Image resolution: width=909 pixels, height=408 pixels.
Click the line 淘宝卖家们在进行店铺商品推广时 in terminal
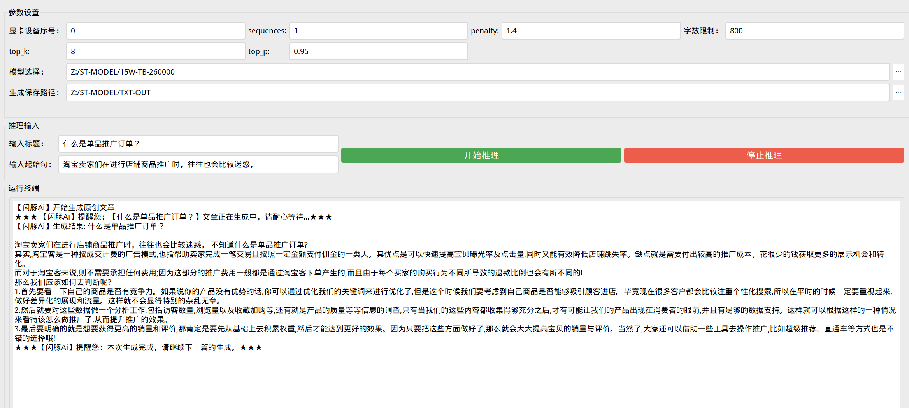point(161,245)
